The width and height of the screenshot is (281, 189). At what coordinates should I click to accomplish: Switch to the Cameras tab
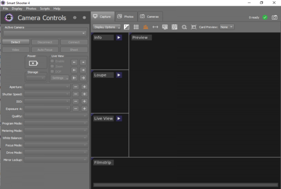(150, 16)
